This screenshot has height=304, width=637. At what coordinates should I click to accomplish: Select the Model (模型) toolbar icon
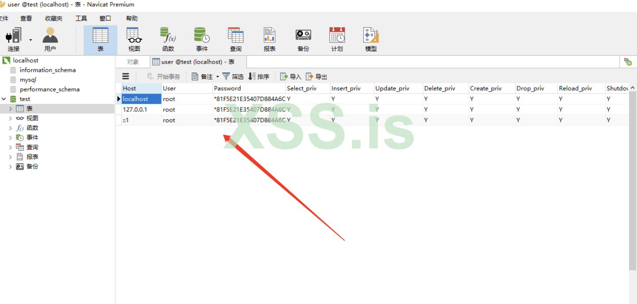click(371, 40)
